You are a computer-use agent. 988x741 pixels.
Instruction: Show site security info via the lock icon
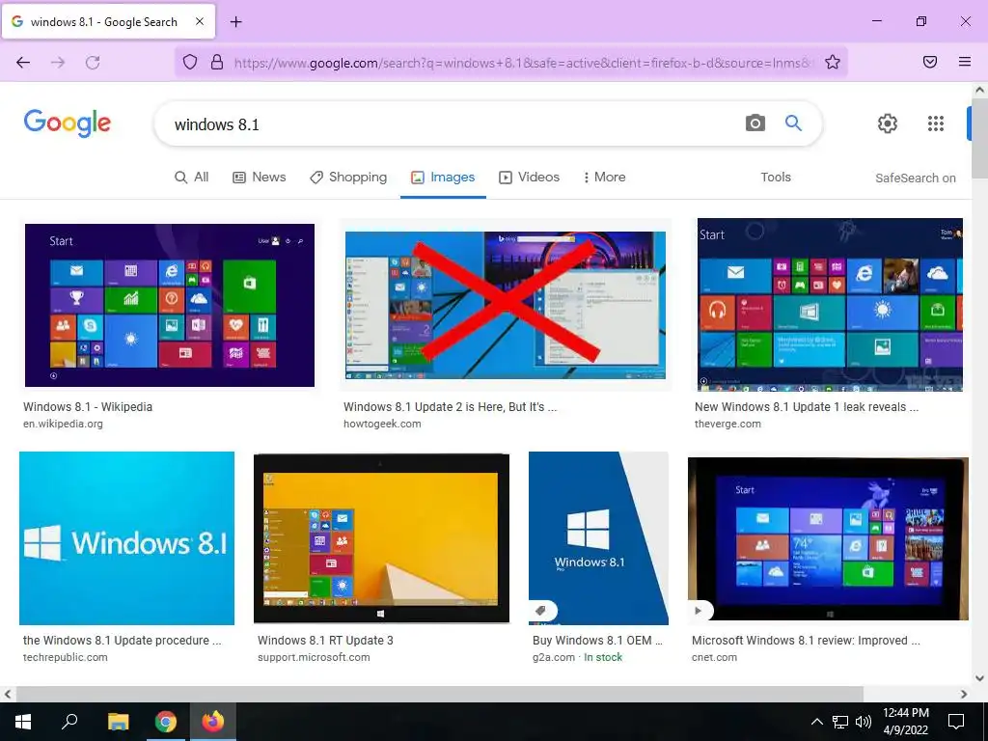[217, 62]
